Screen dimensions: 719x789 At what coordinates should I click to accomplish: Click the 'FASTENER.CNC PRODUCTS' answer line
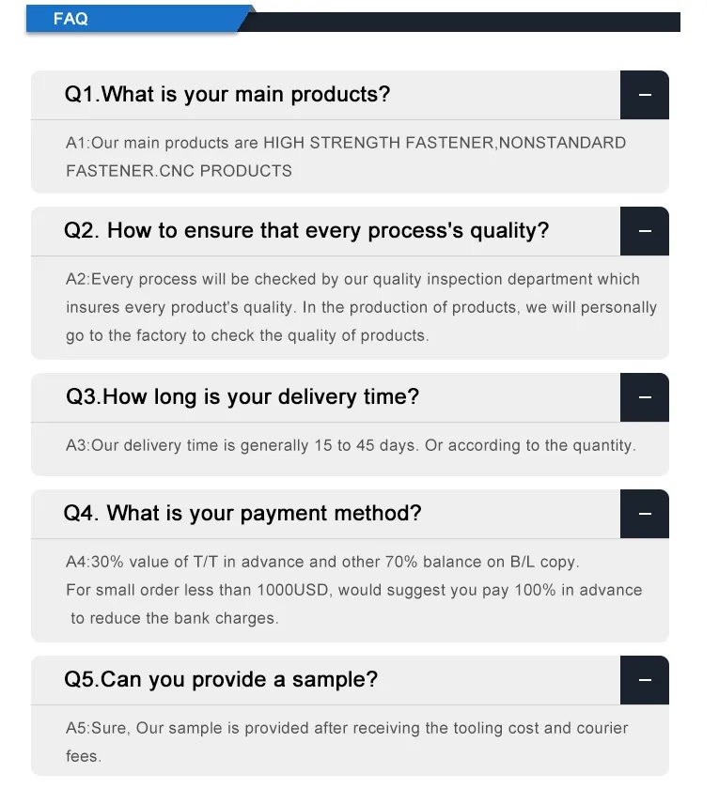(179, 171)
